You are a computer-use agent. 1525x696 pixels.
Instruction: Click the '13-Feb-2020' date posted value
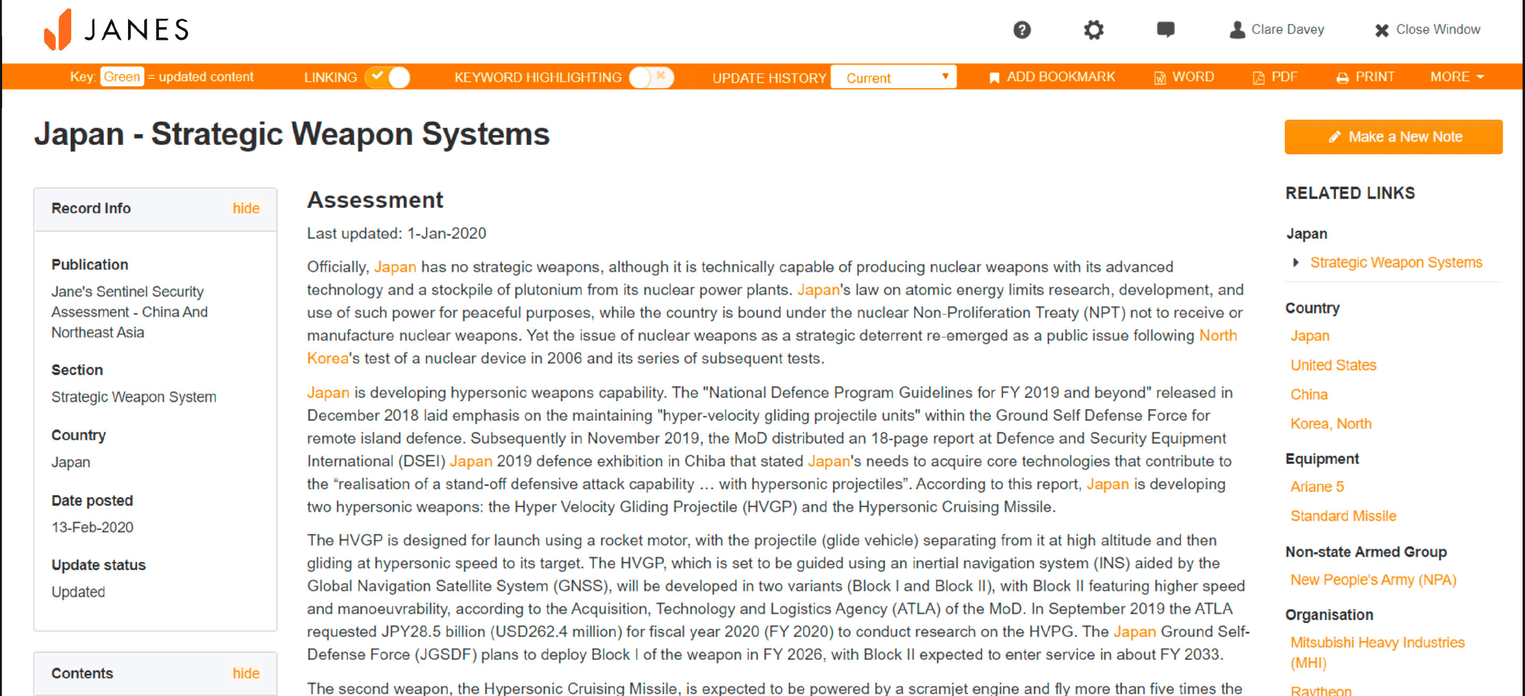pos(92,527)
